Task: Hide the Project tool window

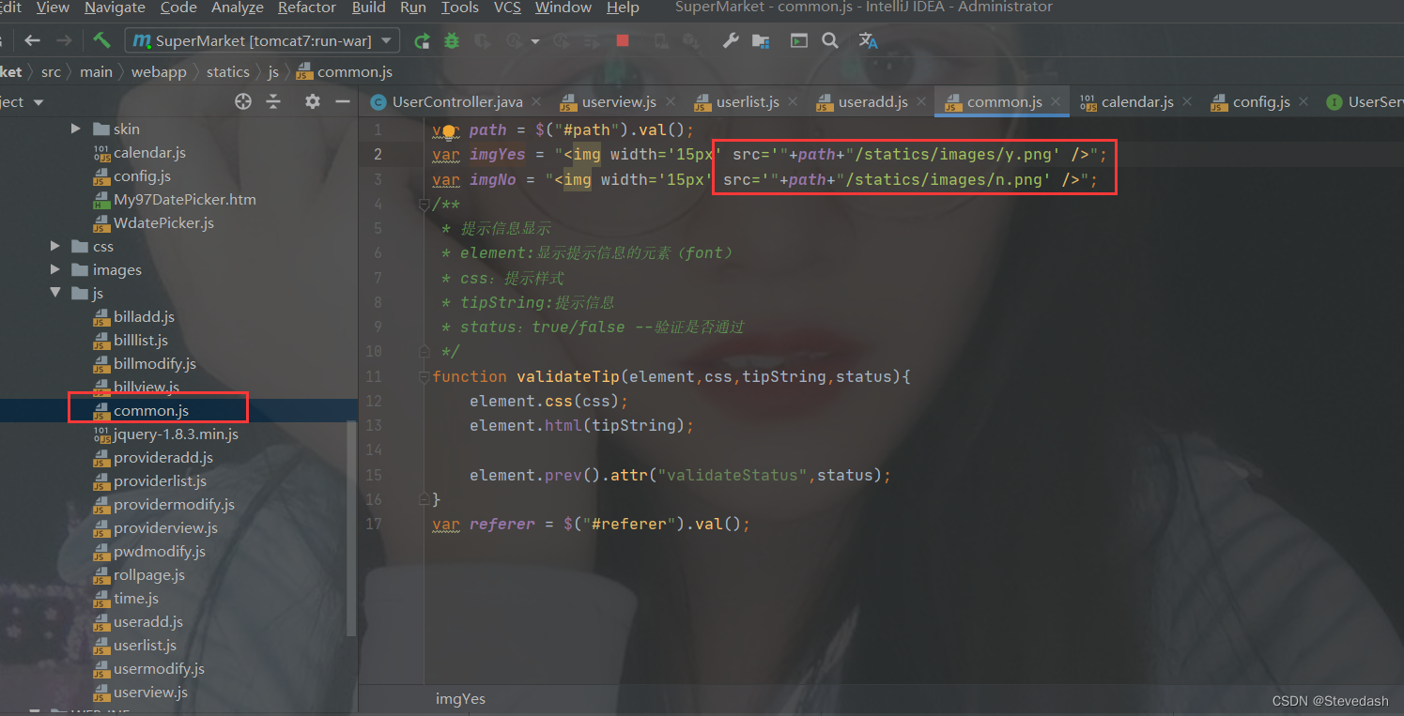Action: click(x=342, y=101)
